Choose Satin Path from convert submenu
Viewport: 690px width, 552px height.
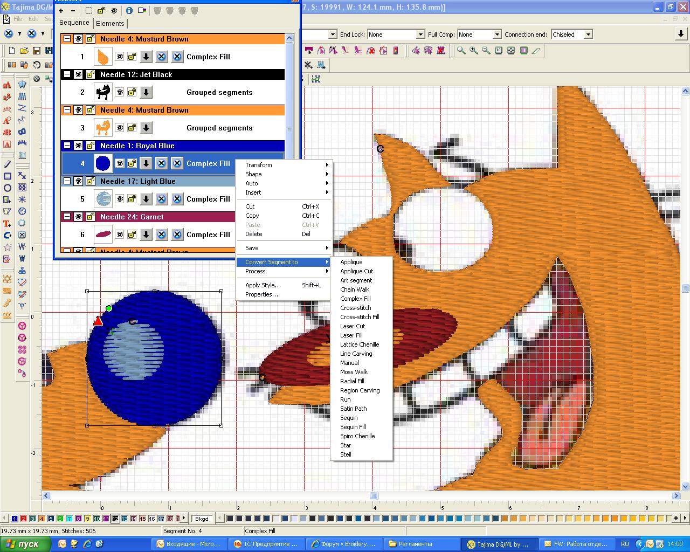click(x=353, y=409)
